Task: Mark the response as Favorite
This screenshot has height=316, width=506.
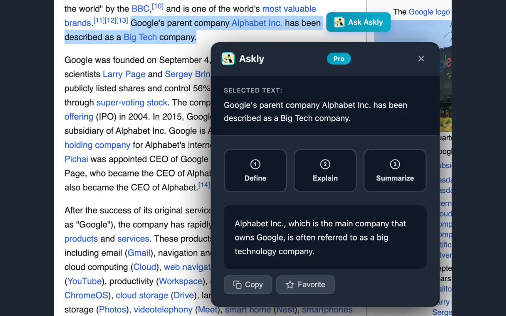Action: point(306,284)
